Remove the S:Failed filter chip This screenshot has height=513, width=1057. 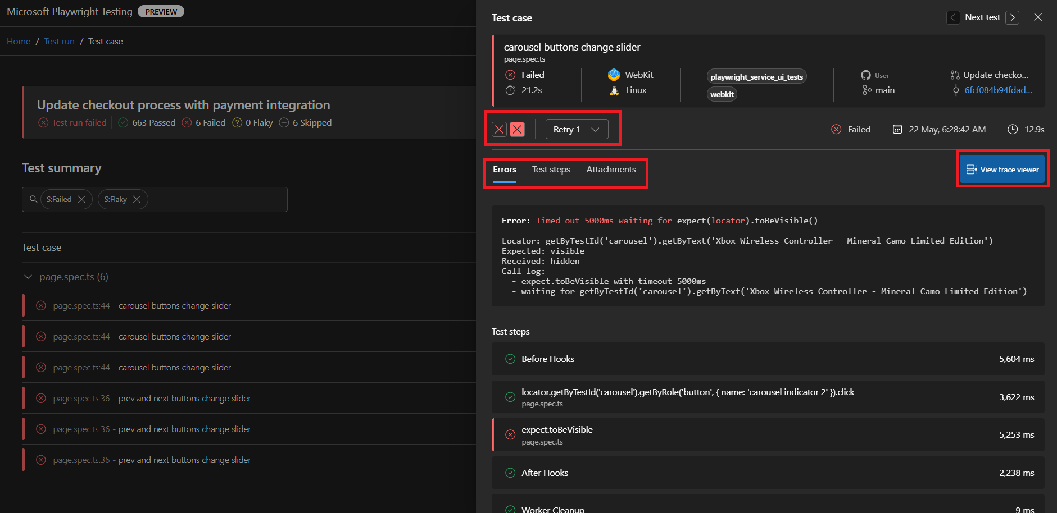tap(82, 199)
